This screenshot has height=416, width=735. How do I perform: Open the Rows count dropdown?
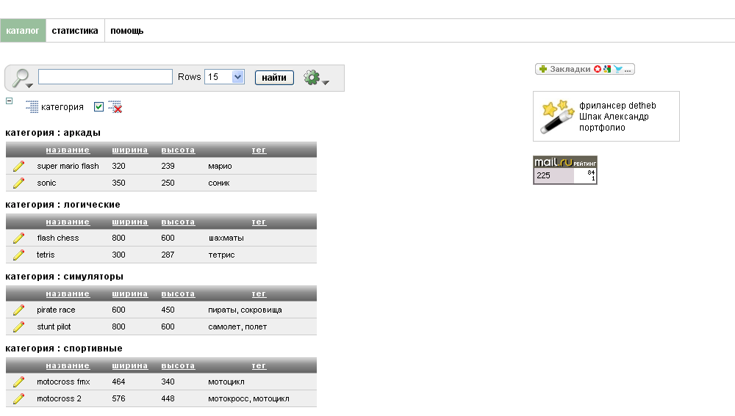point(224,77)
